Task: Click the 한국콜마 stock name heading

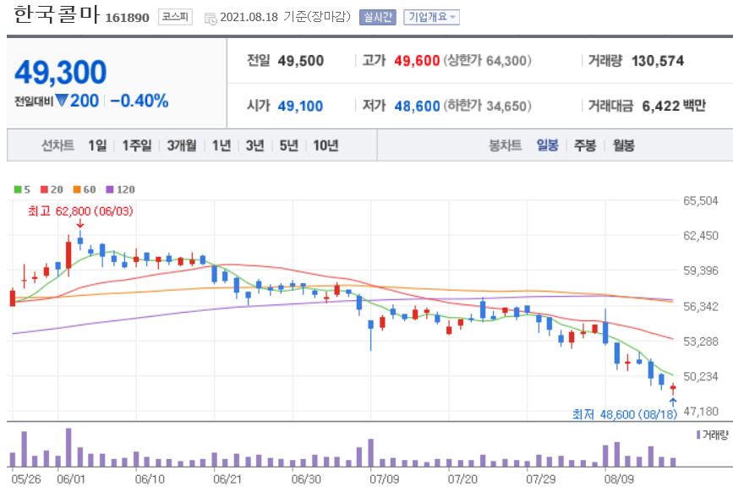Action: pos(57,15)
